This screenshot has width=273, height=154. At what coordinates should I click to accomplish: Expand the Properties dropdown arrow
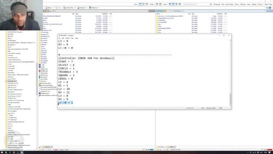tap(87, 8)
